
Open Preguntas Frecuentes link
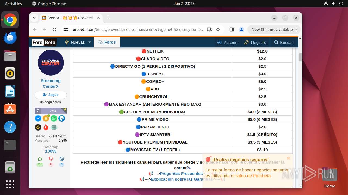[181, 174]
